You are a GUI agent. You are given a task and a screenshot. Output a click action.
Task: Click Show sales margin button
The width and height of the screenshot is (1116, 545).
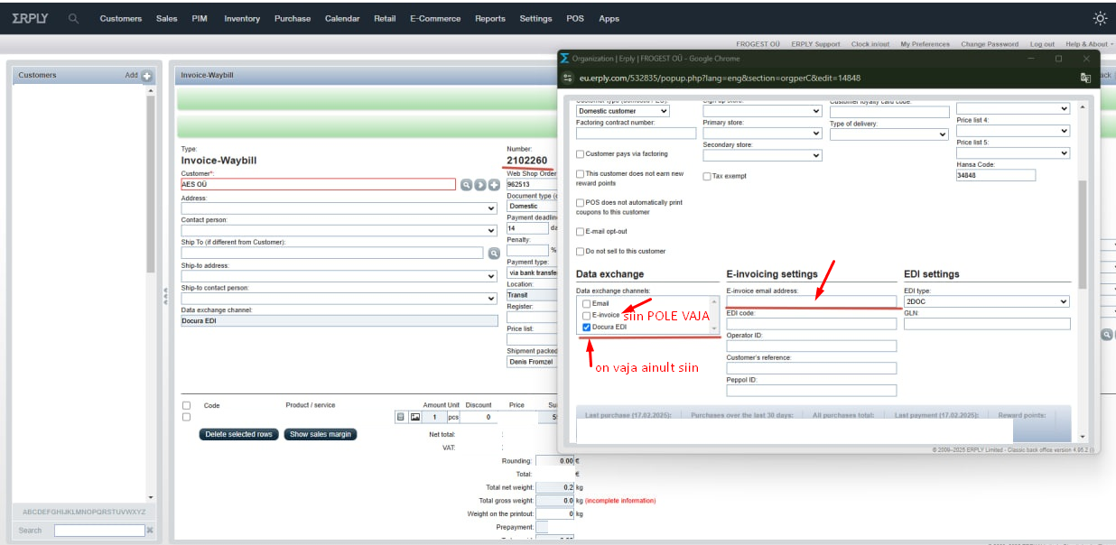click(x=321, y=434)
